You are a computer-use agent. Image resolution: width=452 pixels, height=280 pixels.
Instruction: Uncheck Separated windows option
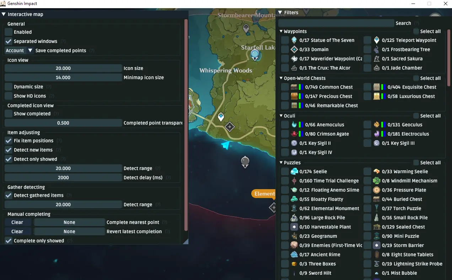point(9,41)
